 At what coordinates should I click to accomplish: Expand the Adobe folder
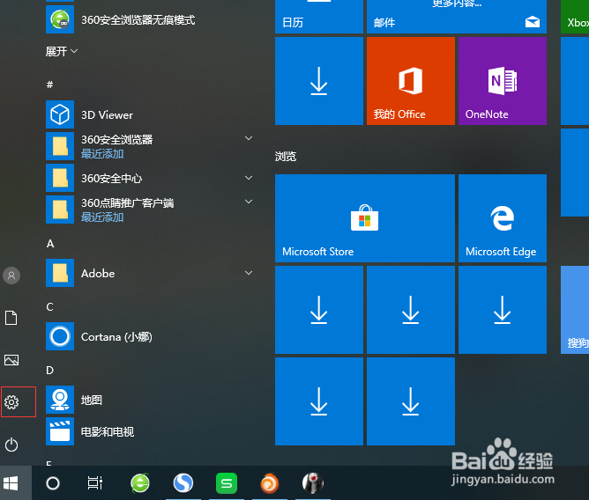tap(249, 273)
